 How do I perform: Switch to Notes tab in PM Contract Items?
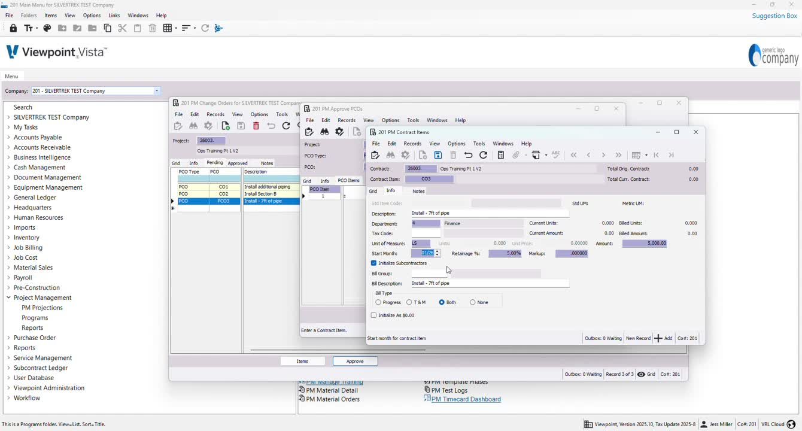pos(418,191)
